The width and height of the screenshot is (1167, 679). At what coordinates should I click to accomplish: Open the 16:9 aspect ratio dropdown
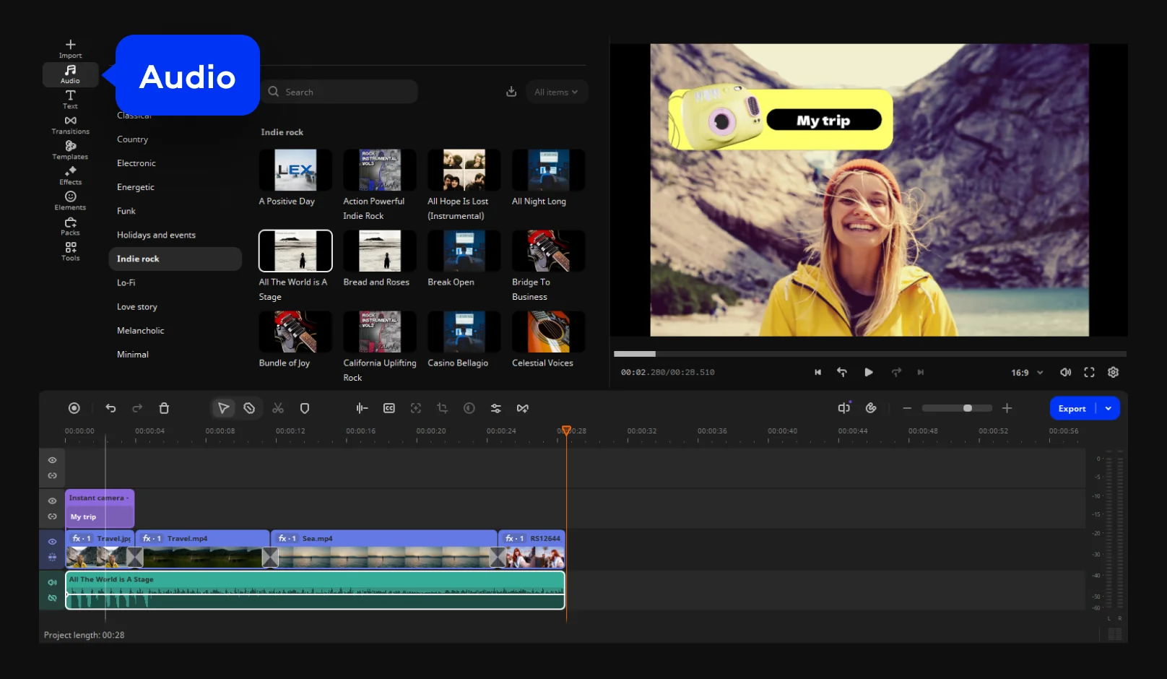[1027, 373]
